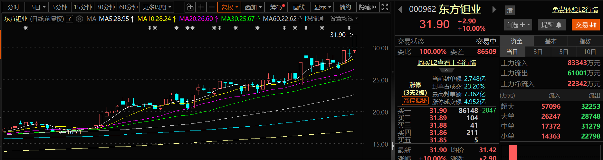603x160 pixels.
Task: Select the 15分钟 period tab
Action: tap(83, 7)
